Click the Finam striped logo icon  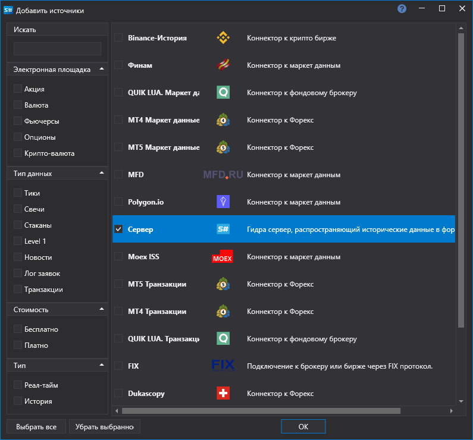pyautogui.click(x=223, y=65)
